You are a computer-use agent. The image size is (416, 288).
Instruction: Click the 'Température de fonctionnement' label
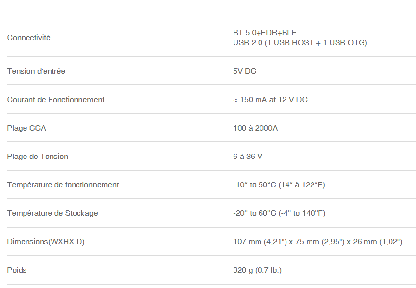[x=63, y=185]
